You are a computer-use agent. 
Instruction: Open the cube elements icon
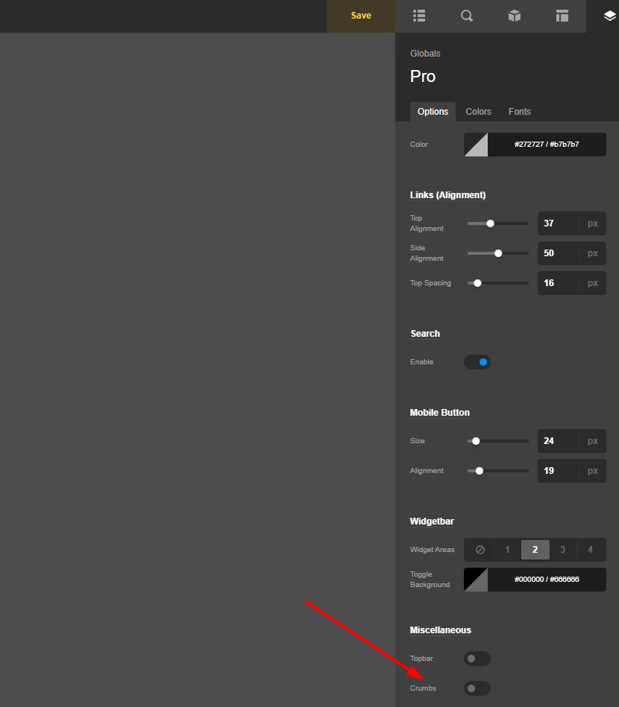click(515, 16)
